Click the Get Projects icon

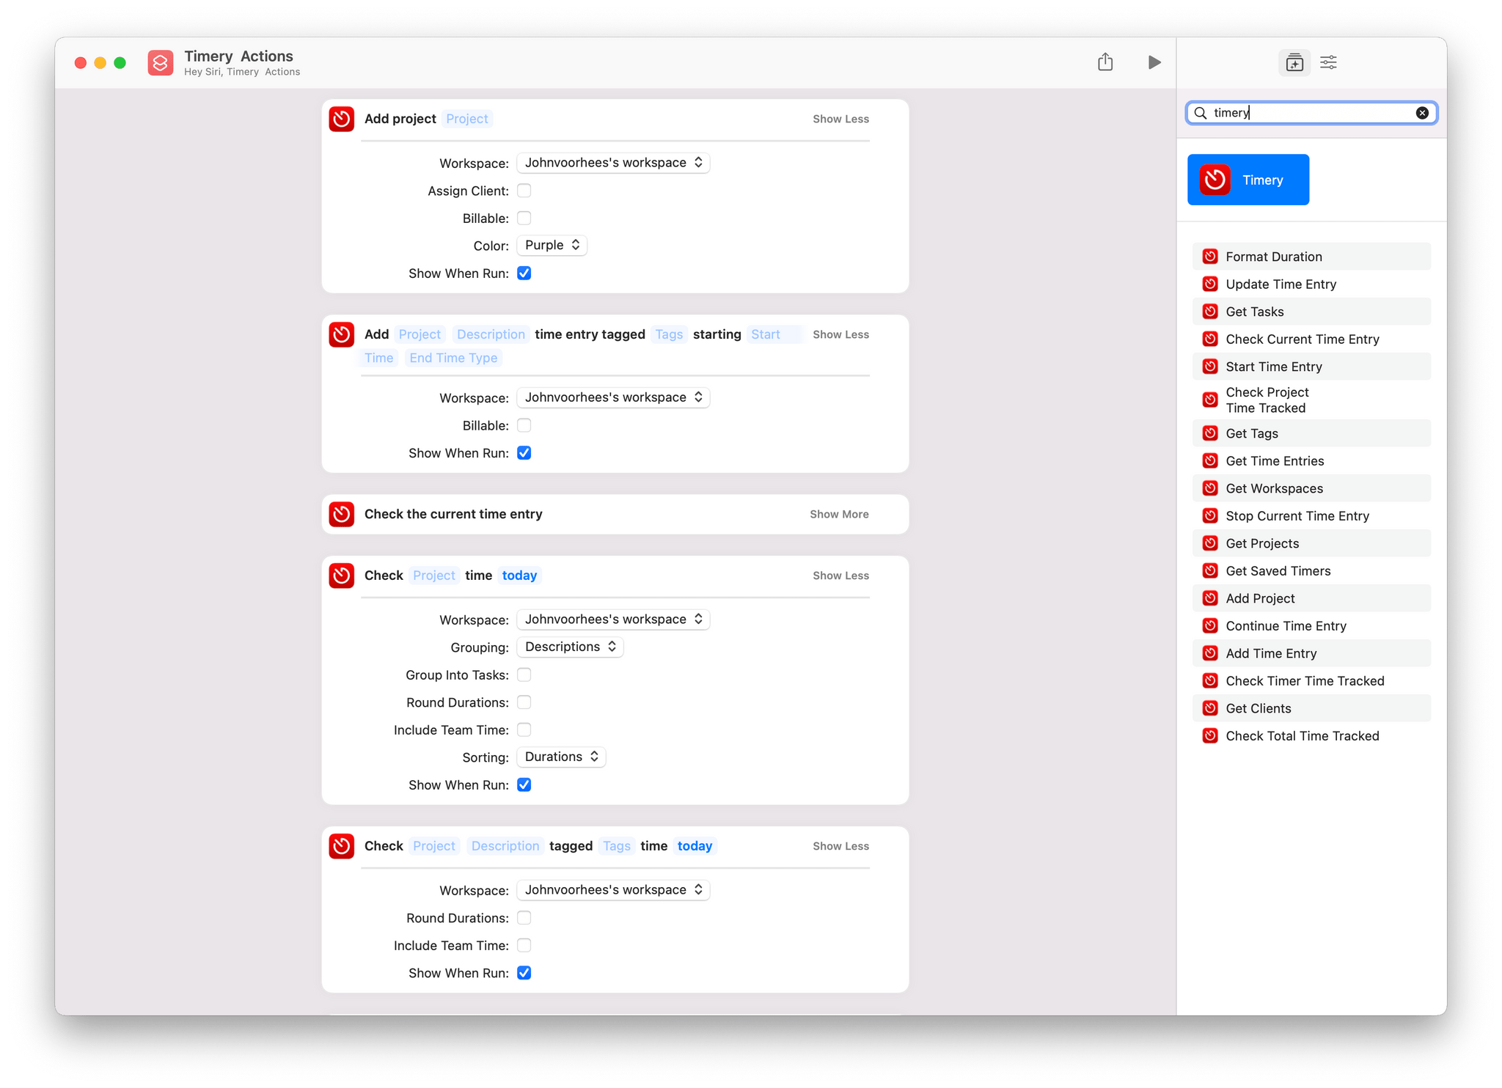coord(1210,543)
